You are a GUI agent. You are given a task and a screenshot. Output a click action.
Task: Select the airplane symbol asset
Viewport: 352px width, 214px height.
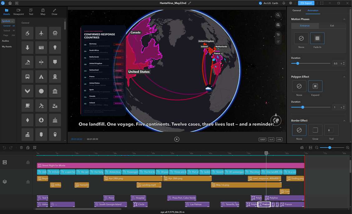click(x=41, y=33)
